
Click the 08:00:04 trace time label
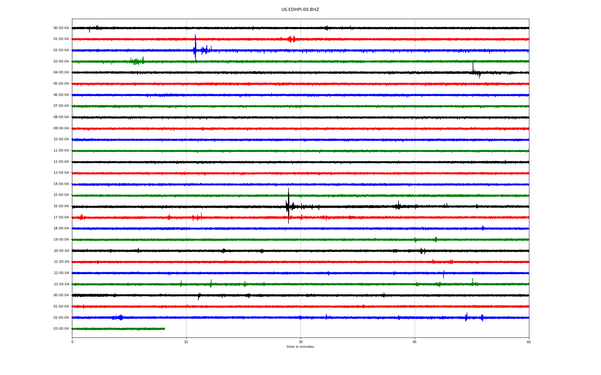click(61, 117)
